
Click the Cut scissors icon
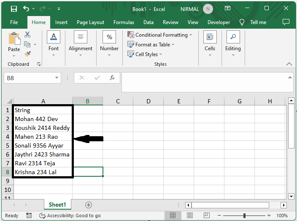point(27,35)
